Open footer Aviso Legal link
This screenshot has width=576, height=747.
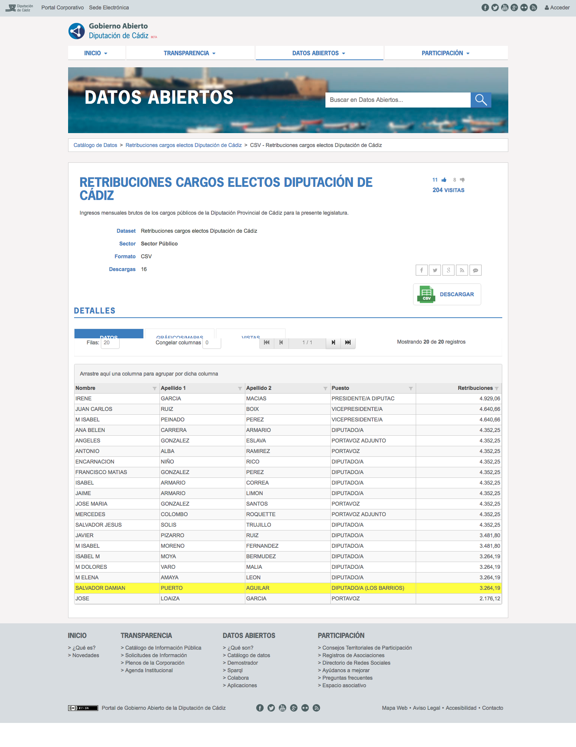coord(426,708)
